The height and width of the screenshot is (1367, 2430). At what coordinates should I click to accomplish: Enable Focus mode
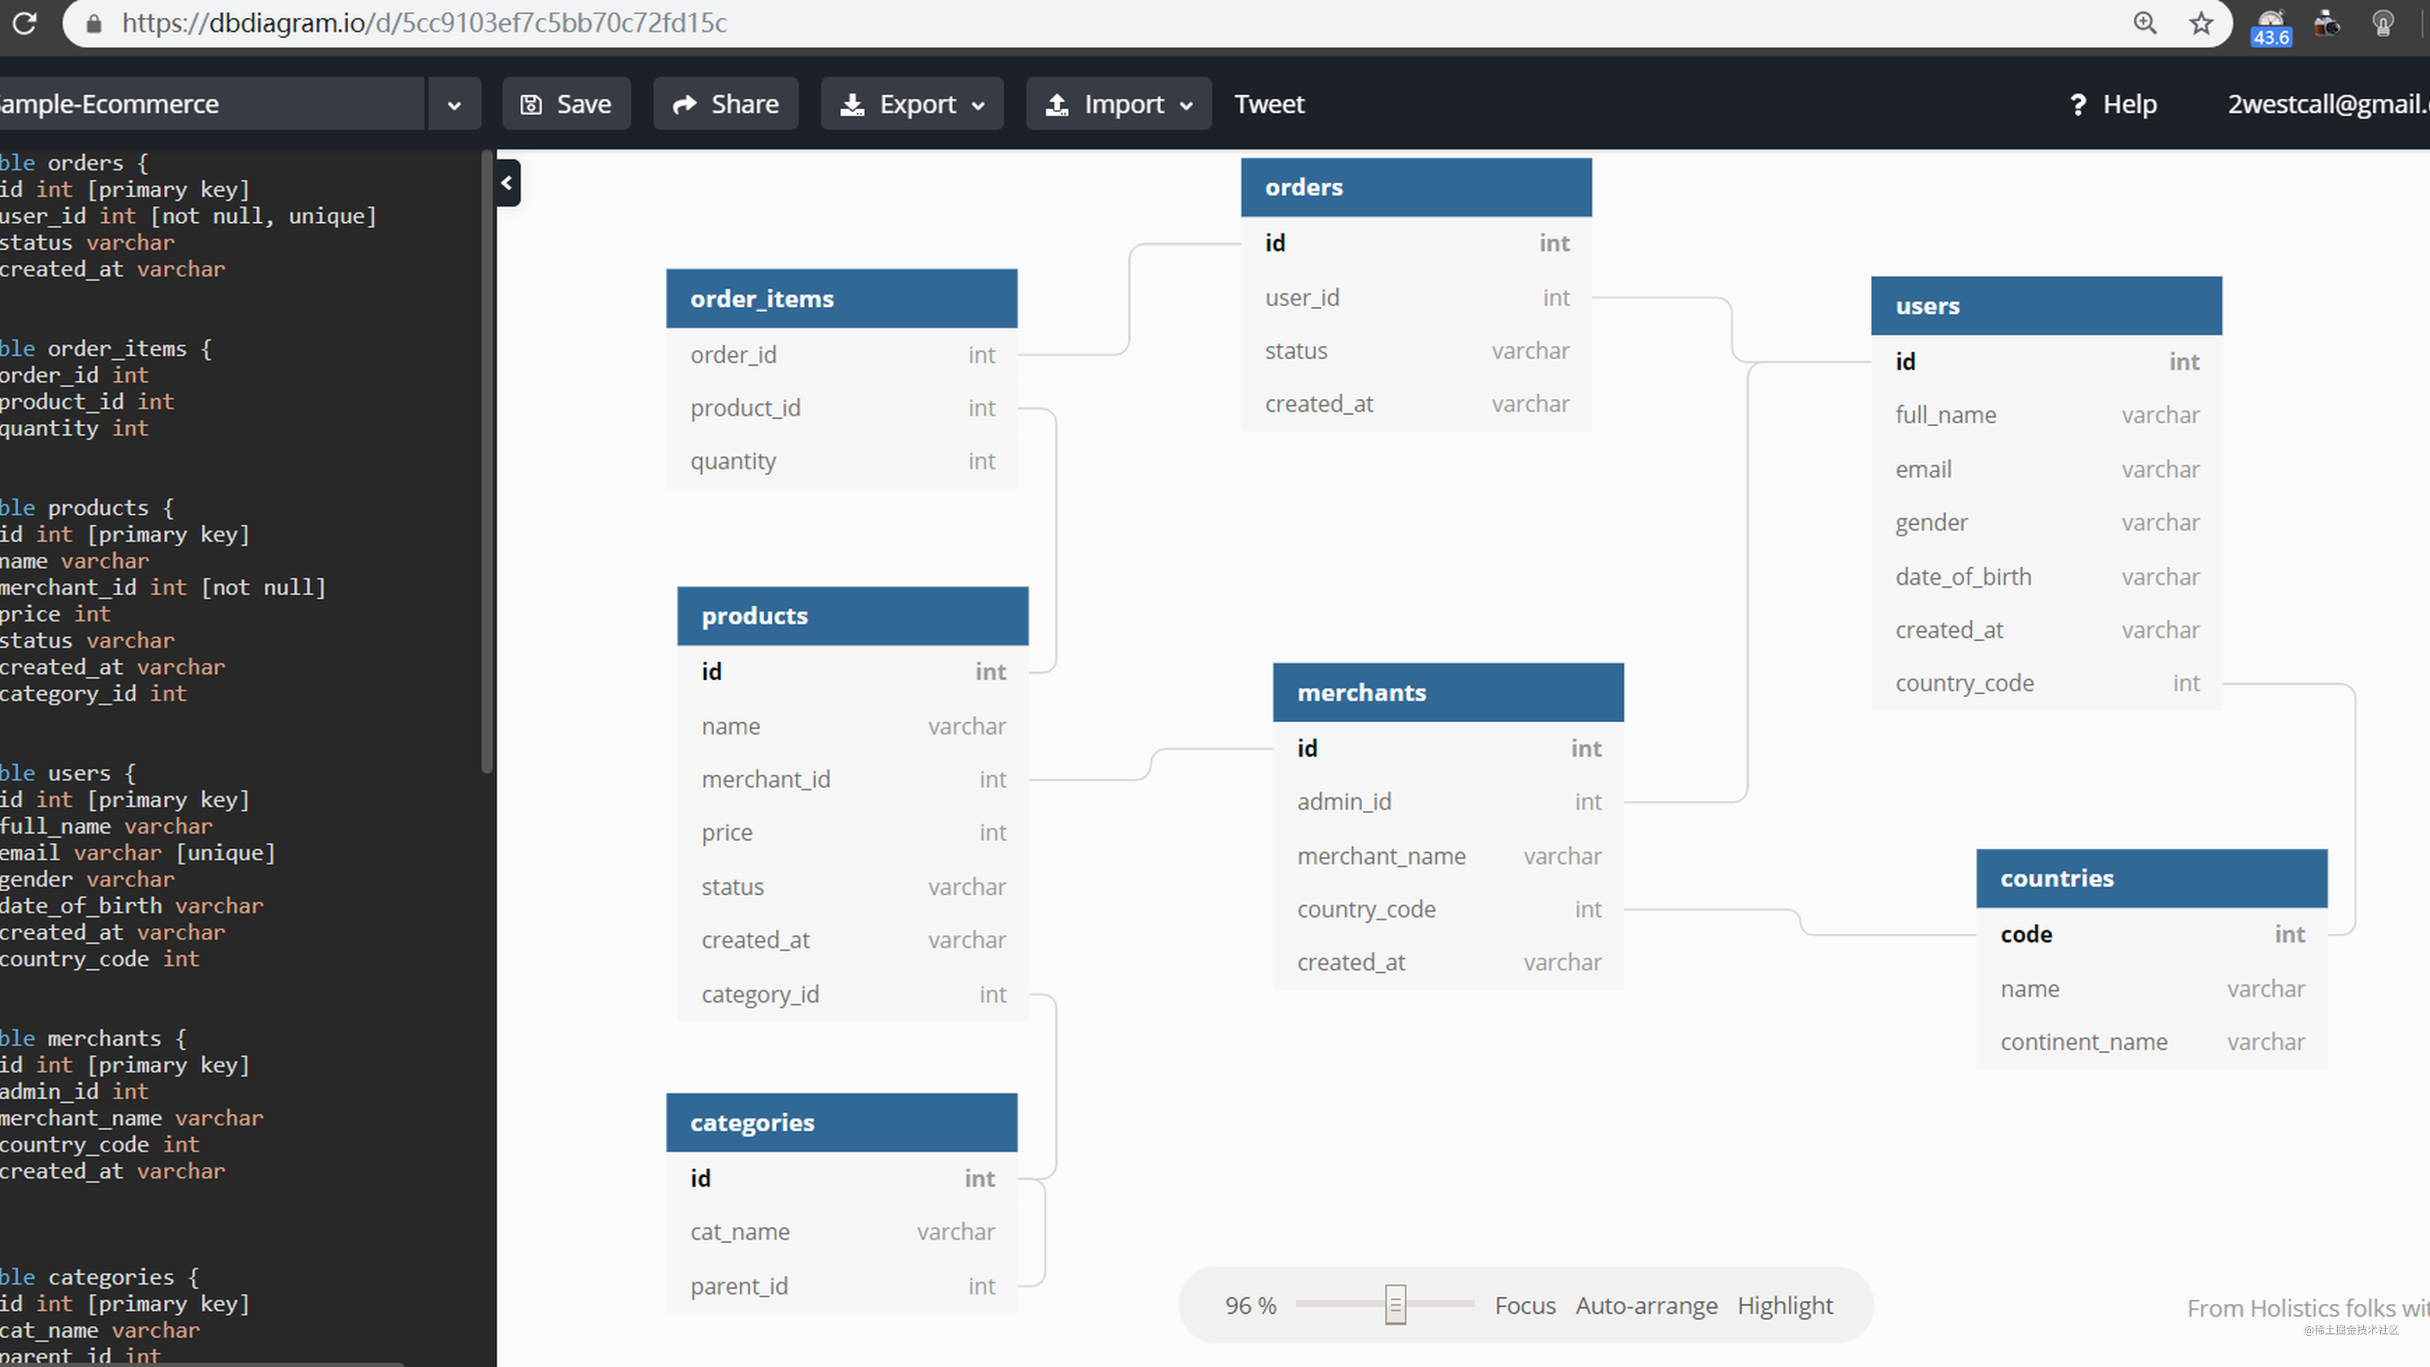(1524, 1305)
